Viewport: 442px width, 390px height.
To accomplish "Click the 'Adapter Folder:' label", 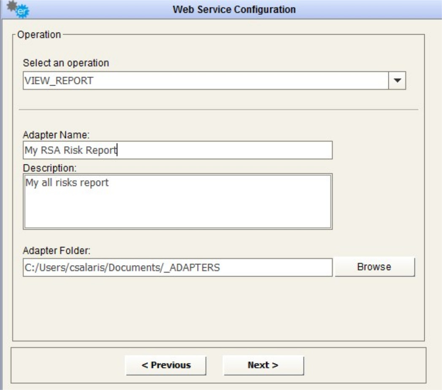I will pos(56,250).
